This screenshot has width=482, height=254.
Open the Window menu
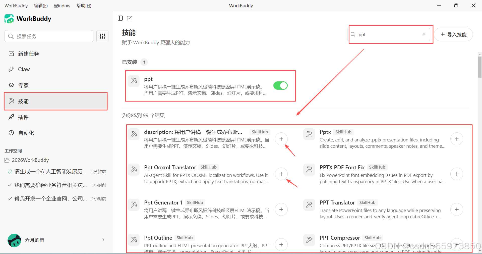point(62,6)
